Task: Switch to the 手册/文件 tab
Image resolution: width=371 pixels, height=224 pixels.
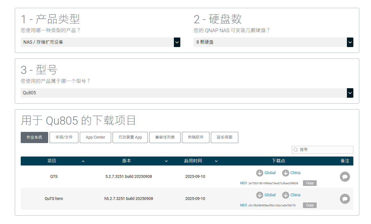Action: pyautogui.click(x=64, y=137)
